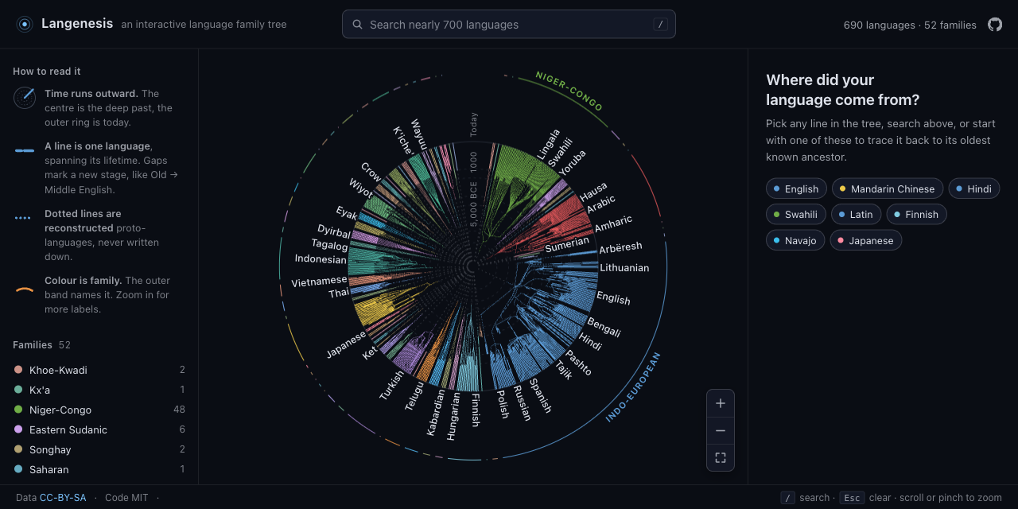1018x509 pixels.
Task: Select Russian on the tree
Action: pos(522,402)
